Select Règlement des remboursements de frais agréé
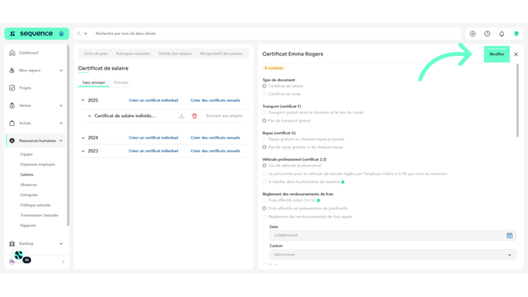This screenshot has width=528, height=297. 264,217
